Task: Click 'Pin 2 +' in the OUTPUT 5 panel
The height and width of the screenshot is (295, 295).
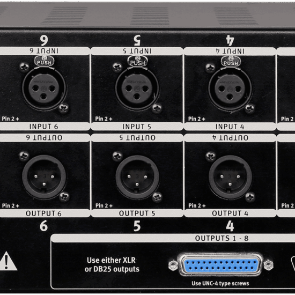Action: [x=104, y=205]
